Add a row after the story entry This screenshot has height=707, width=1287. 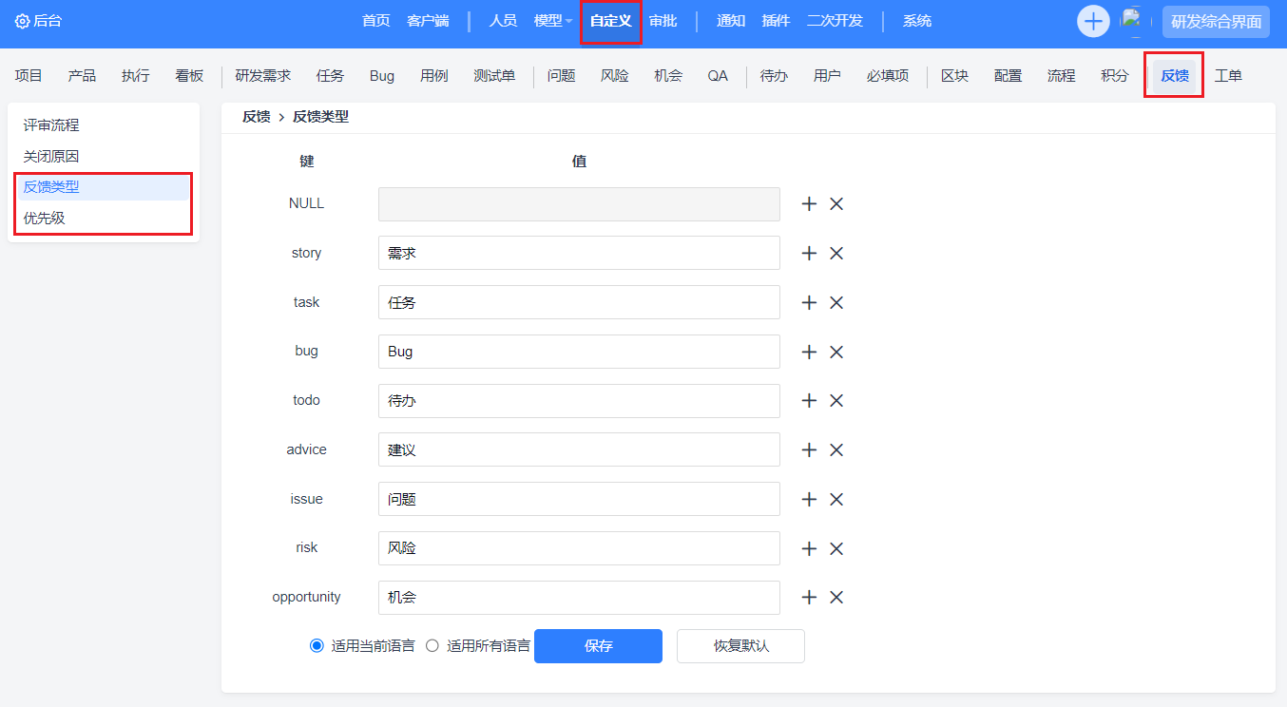pyautogui.click(x=809, y=254)
